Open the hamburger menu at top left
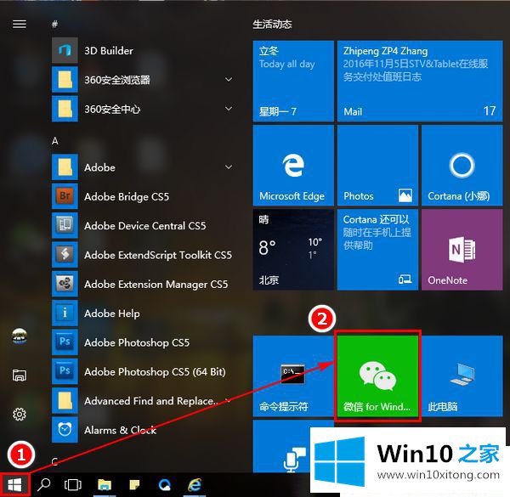The width and height of the screenshot is (510, 497). [20, 24]
